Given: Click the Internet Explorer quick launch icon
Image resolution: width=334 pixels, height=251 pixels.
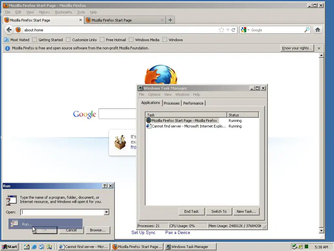Looking at the screenshot, I should 34,247.
